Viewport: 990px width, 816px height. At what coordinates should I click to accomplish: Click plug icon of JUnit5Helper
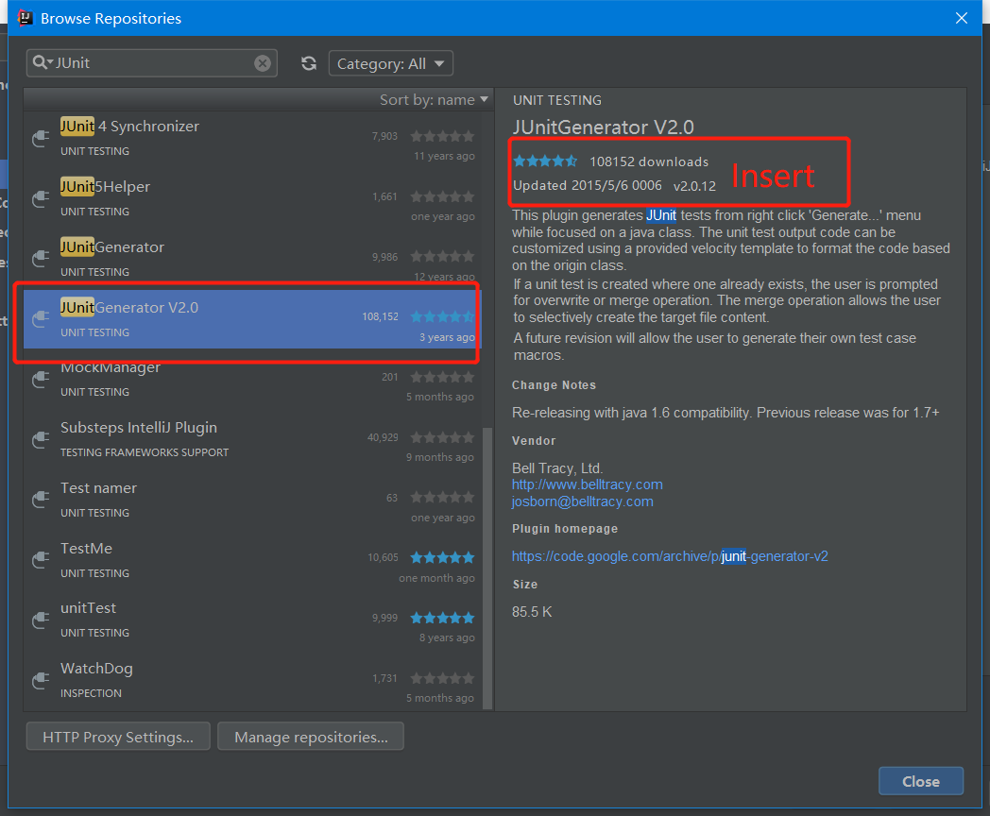coord(41,198)
